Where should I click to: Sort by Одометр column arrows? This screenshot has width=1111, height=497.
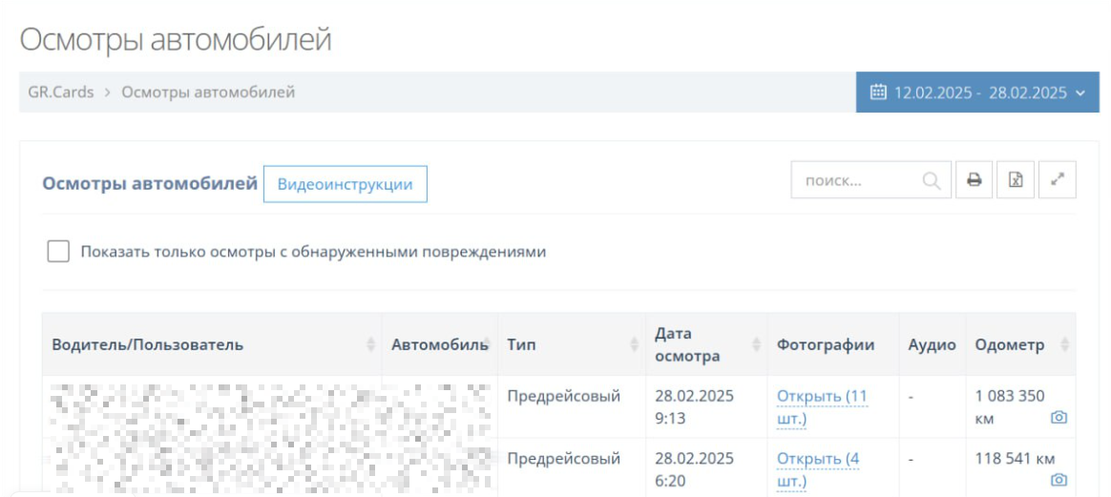[x=1064, y=344]
